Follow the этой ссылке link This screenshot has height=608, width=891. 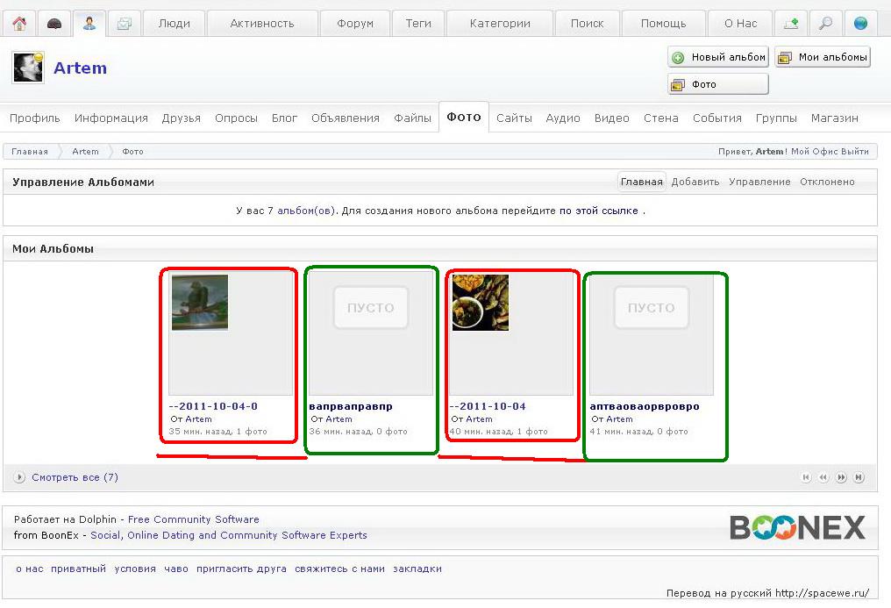[x=607, y=211]
